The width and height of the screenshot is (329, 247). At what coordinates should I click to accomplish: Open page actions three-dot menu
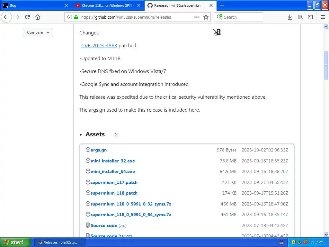(197, 17)
